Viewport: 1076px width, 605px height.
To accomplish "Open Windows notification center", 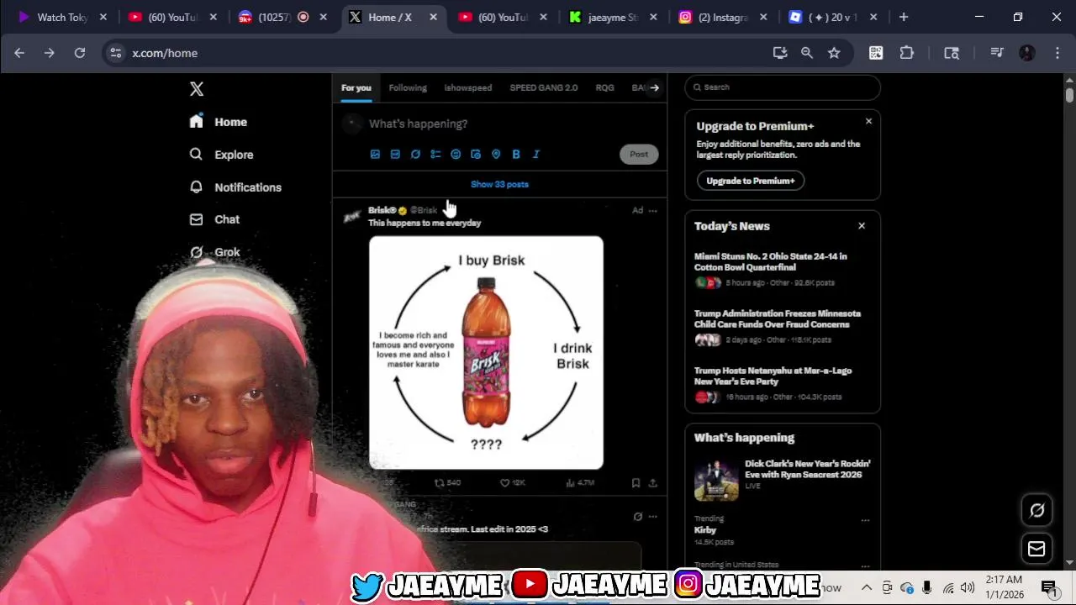I will [x=1048, y=587].
